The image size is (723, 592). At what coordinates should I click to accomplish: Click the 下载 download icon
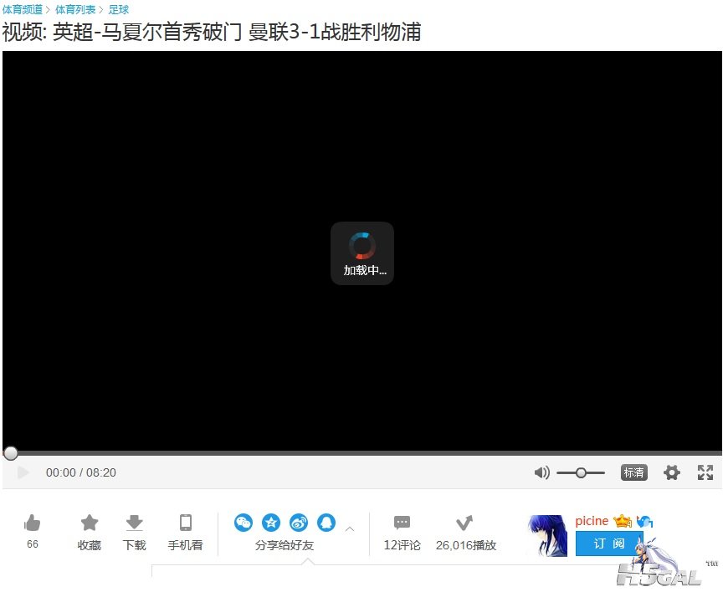(134, 523)
